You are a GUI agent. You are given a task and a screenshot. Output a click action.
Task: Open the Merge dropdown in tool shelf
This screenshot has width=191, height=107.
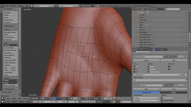(11, 83)
